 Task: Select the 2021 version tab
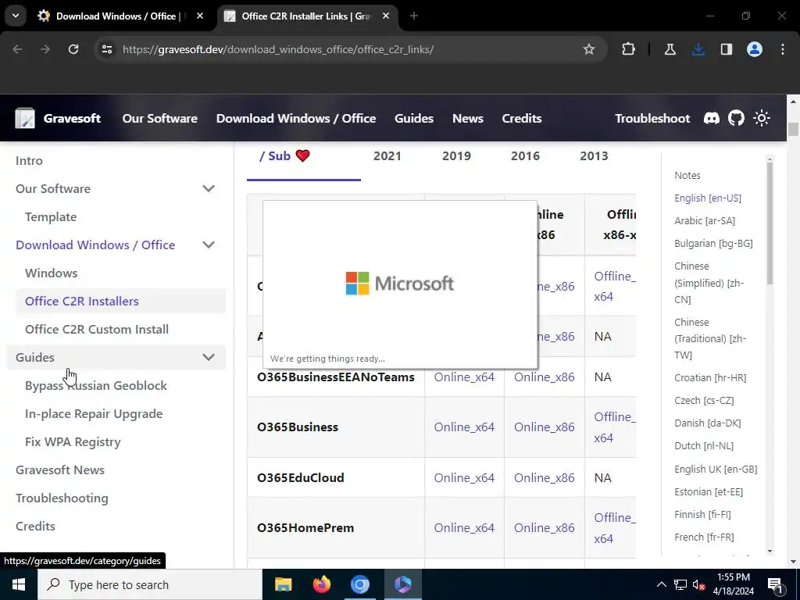pyautogui.click(x=387, y=156)
